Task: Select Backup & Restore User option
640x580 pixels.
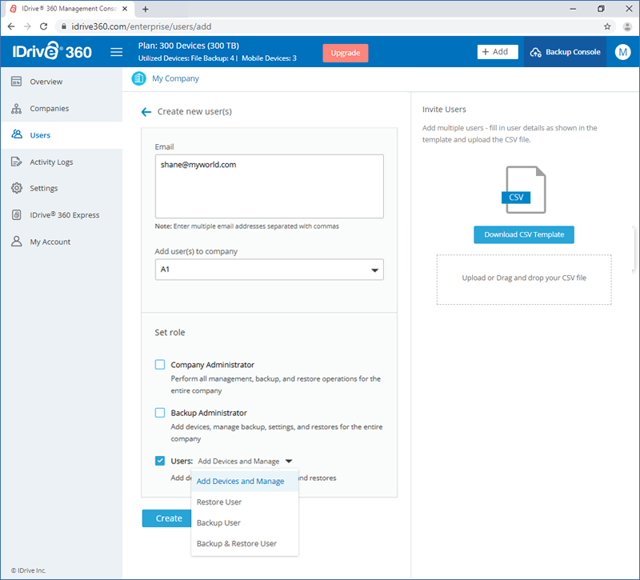Action: pos(245,543)
